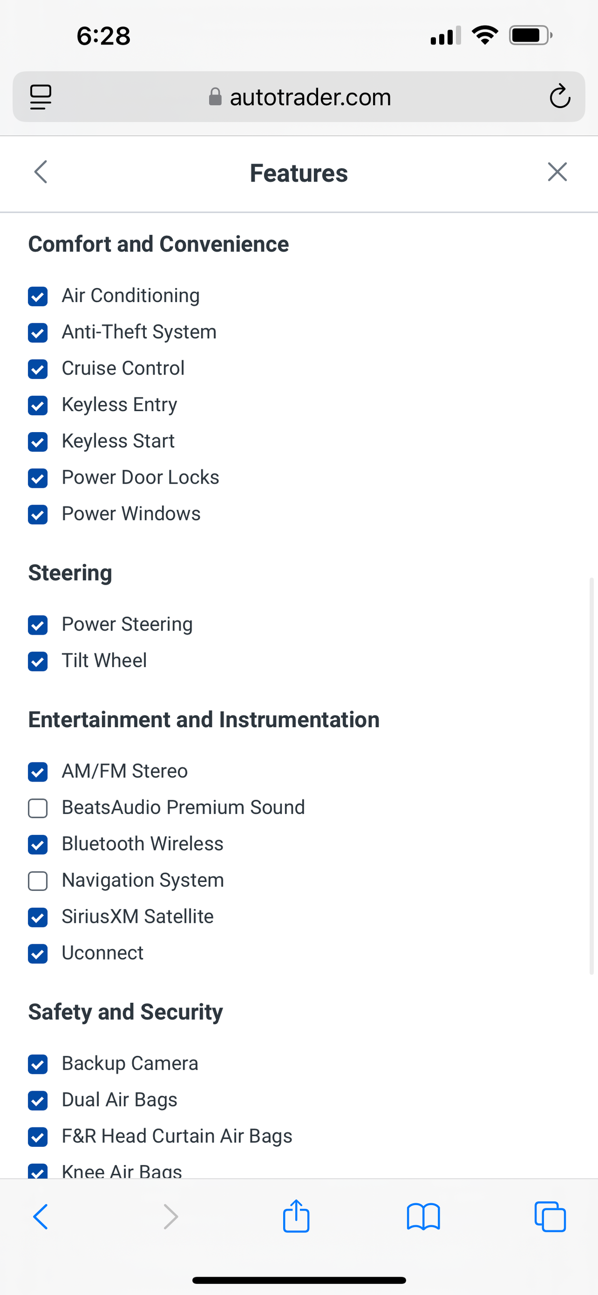Tap Safari's forward navigation arrow
This screenshot has height=1295, width=598.
tap(171, 1216)
